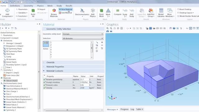Image resolution: width=199 pixels, height=112 pixels.
Task: Edit the Density value field
Action: coord(84,88)
